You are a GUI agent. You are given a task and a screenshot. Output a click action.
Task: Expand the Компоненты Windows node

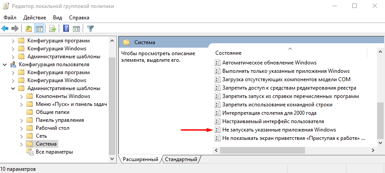22,96
